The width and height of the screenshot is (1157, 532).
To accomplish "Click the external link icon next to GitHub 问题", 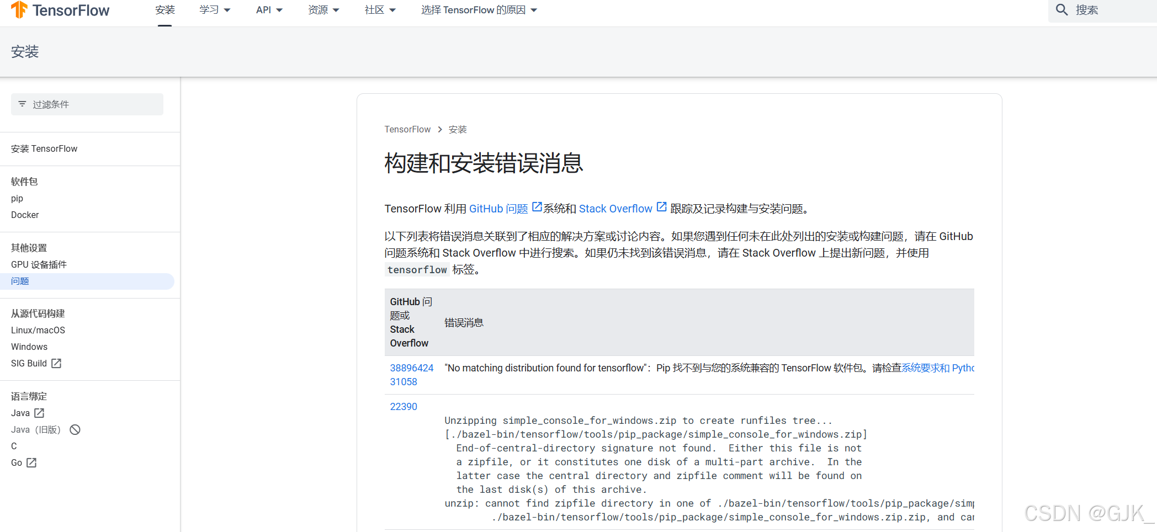I will (x=537, y=206).
